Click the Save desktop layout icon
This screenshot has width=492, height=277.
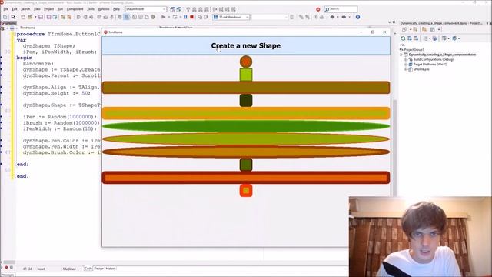[x=172, y=9]
